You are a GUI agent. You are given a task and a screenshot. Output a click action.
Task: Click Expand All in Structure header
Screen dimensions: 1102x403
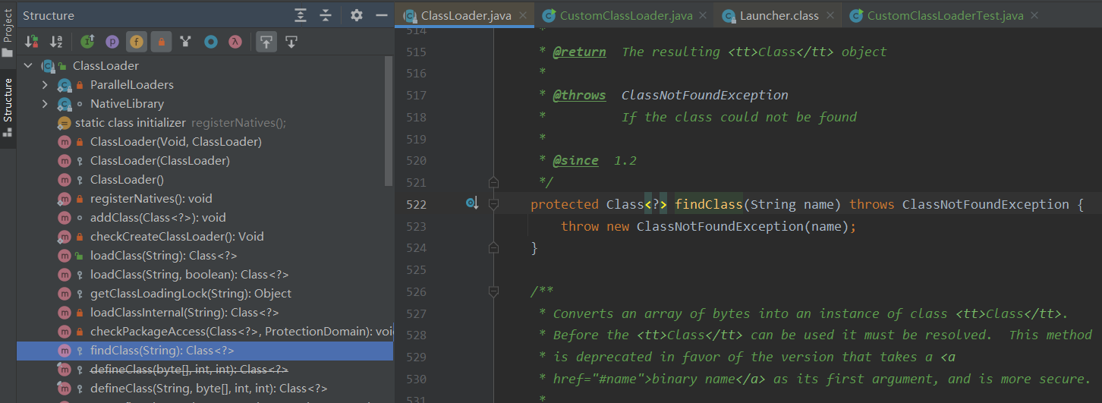301,15
